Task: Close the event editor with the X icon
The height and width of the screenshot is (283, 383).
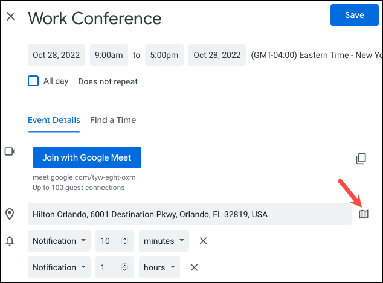Action: [x=11, y=16]
